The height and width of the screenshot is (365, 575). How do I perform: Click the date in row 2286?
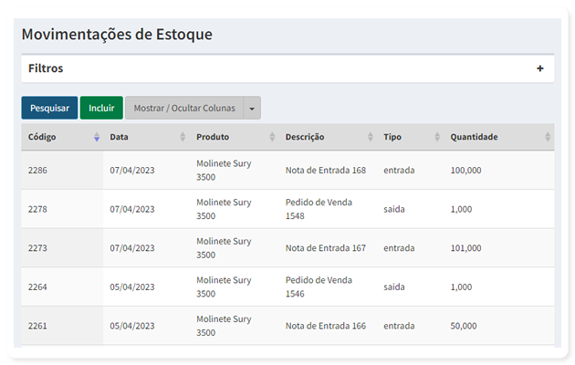tap(132, 170)
